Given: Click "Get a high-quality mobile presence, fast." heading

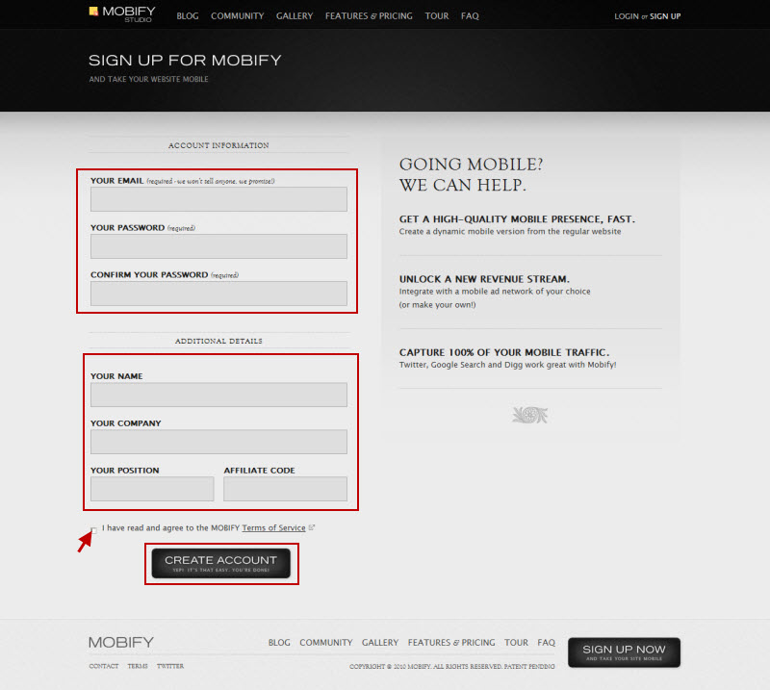Looking at the screenshot, I should 517,219.
